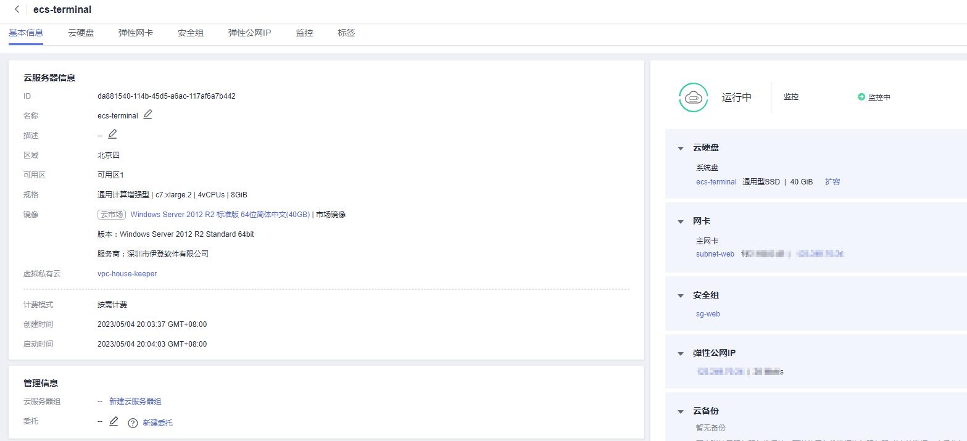Click the running server status cloud icon
The height and width of the screenshot is (441, 967).
(x=692, y=97)
